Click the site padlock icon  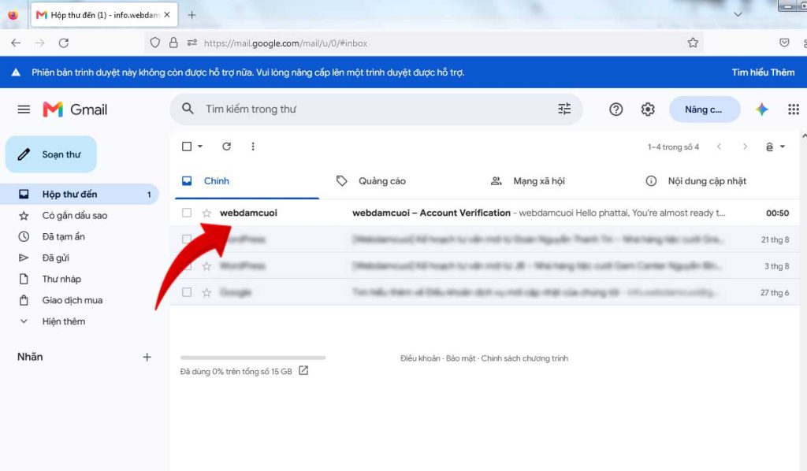tap(173, 43)
